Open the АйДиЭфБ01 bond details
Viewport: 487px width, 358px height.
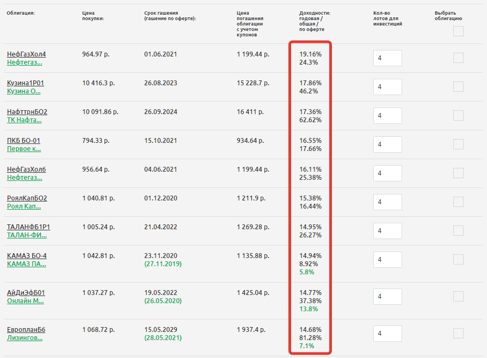tap(26, 293)
